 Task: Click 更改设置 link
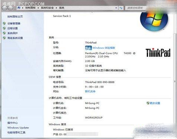point(155,103)
